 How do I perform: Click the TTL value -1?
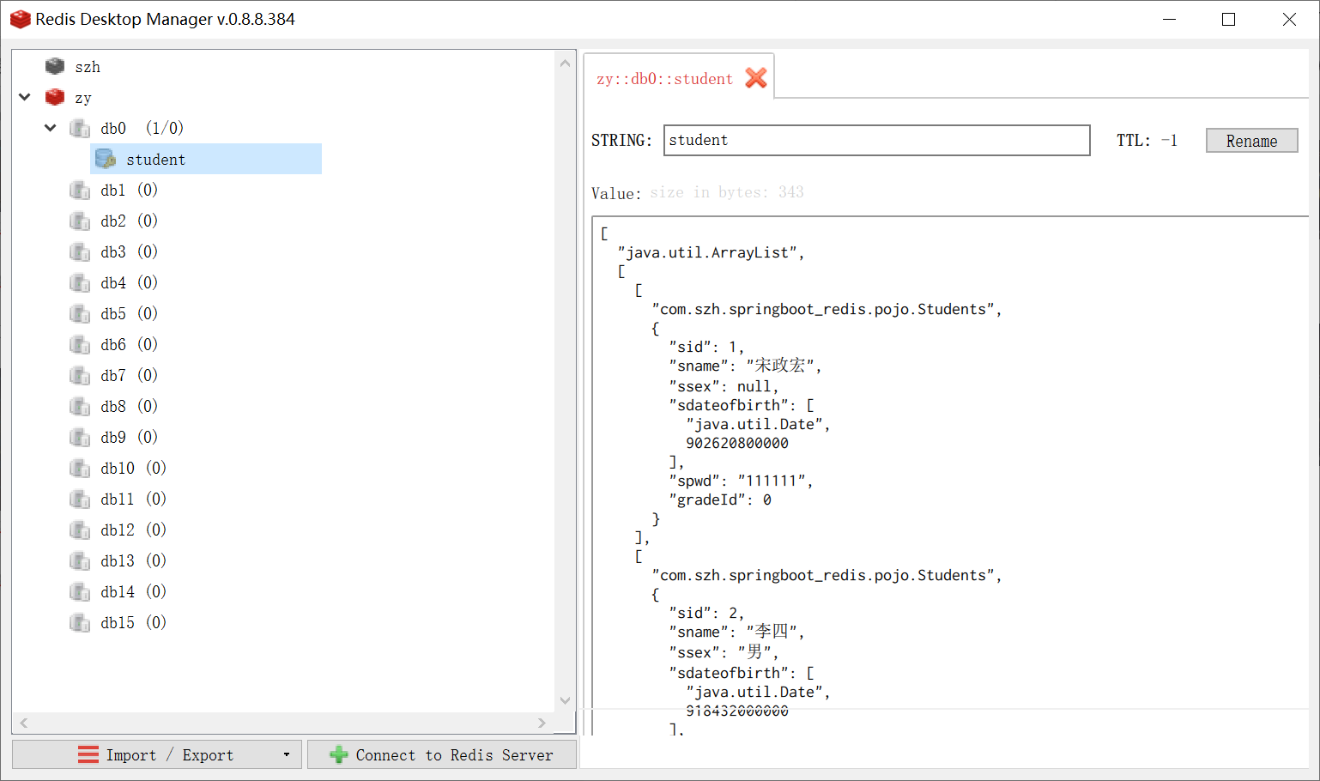pyautogui.click(x=1169, y=140)
